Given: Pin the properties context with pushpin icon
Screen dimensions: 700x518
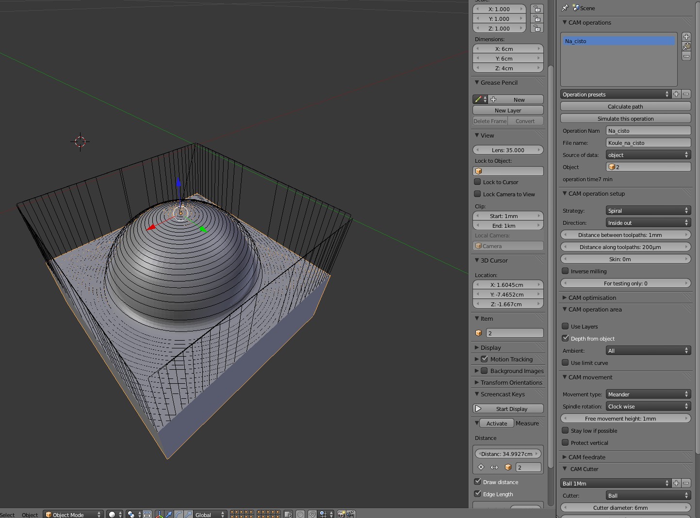Looking at the screenshot, I should pos(565,8).
